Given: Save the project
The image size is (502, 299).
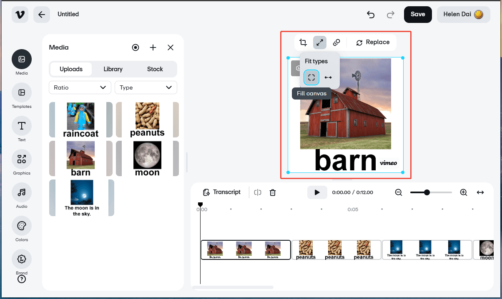Looking at the screenshot, I should pyautogui.click(x=417, y=14).
